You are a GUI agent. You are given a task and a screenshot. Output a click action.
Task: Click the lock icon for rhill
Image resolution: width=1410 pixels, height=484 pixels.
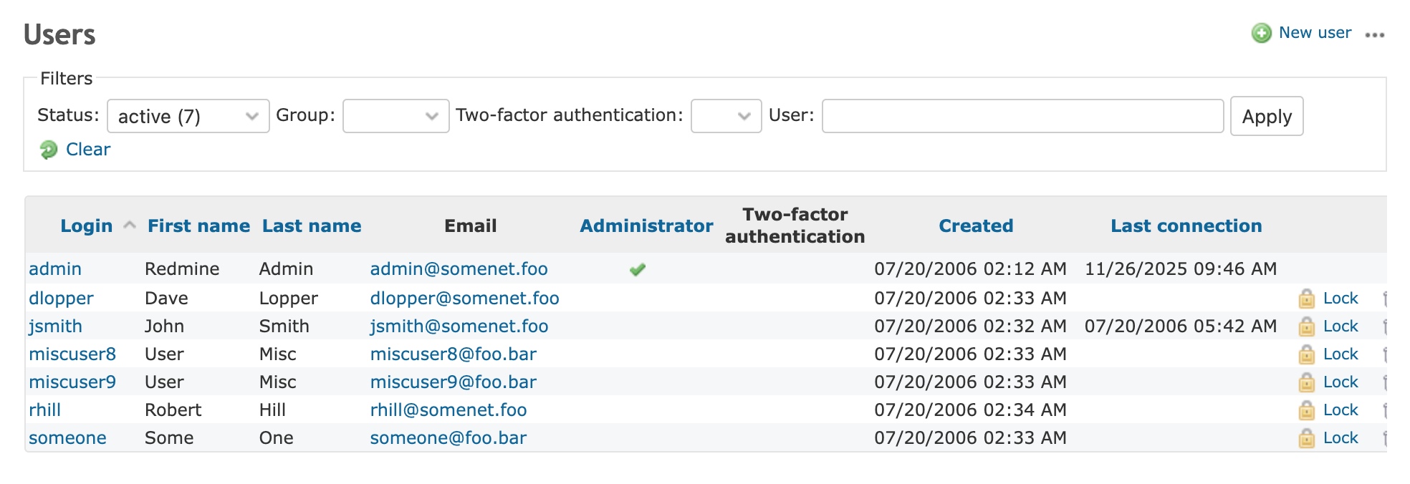(1307, 410)
